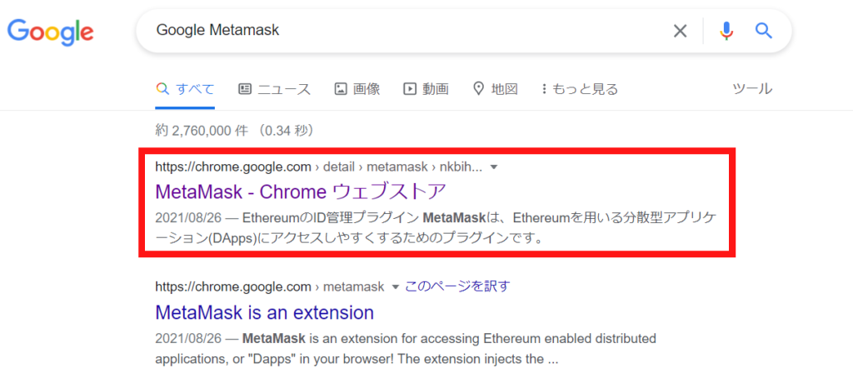Expand the arrow next to metamask URL

tap(396, 286)
